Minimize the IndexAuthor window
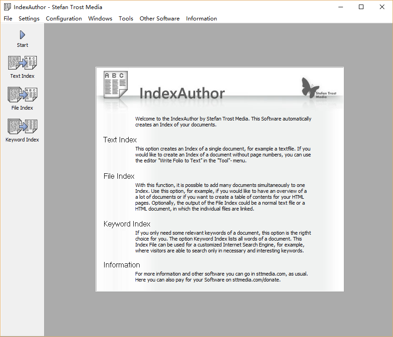Image resolution: width=393 pixels, height=337 pixels. point(341,7)
